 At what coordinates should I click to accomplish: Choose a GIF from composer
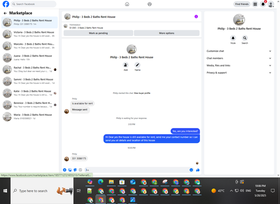tap(80, 170)
